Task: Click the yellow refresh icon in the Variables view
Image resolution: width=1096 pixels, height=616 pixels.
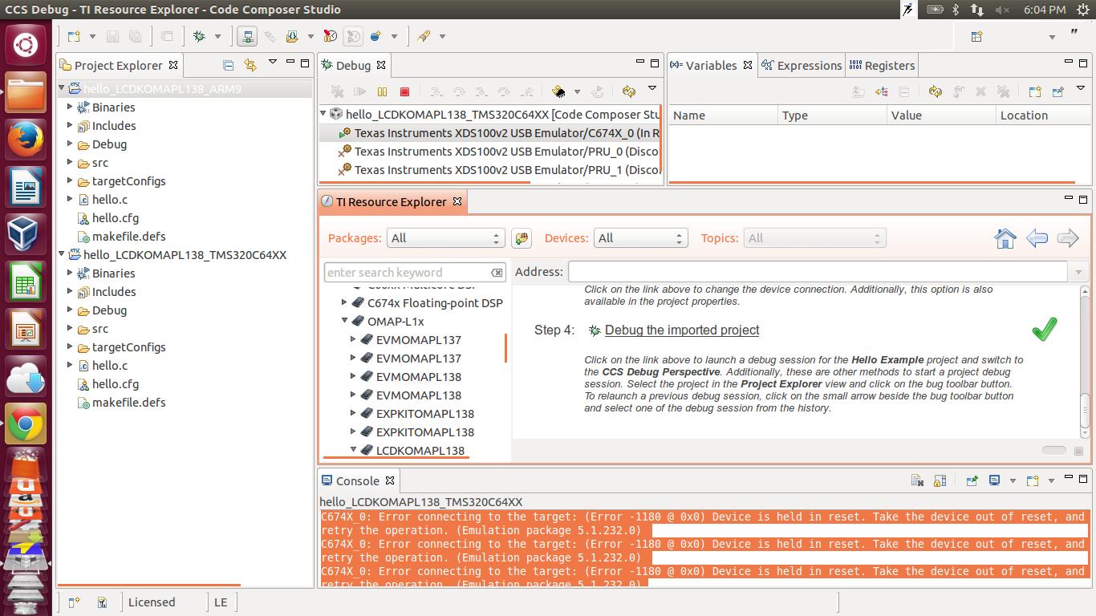Action: click(x=935, y=91)
